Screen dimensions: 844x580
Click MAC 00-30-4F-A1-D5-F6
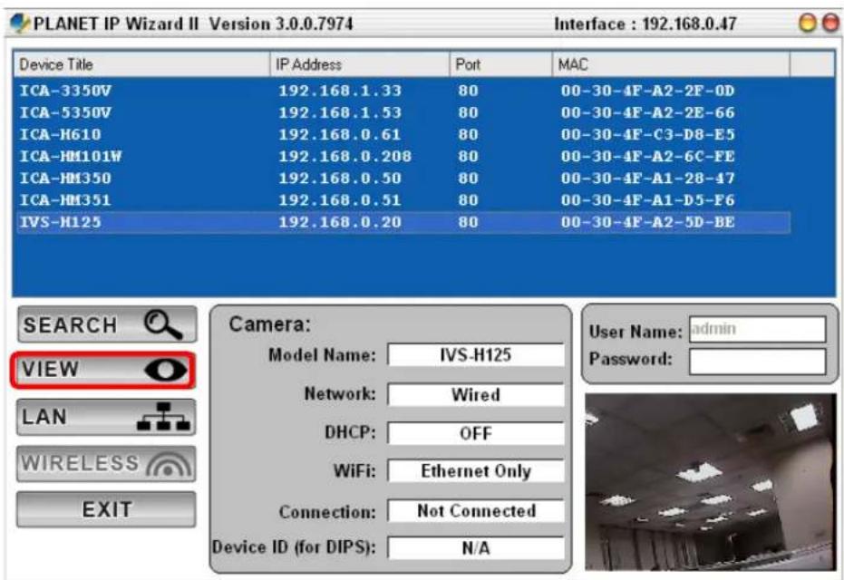[x=647, y=200]
